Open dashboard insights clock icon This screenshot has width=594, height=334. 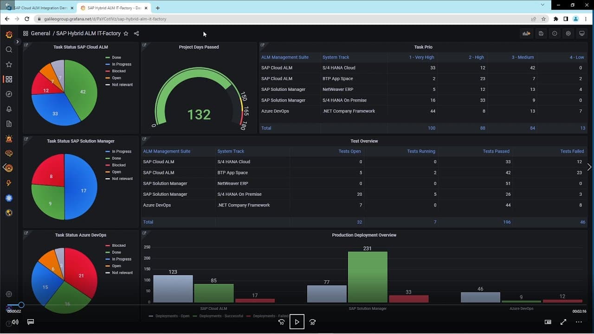pos(555,33)
